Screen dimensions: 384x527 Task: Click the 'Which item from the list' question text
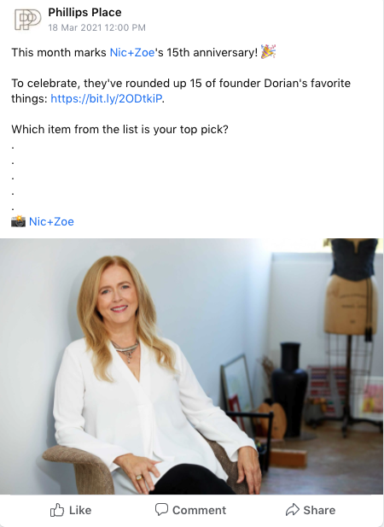(x=119, y=129)
